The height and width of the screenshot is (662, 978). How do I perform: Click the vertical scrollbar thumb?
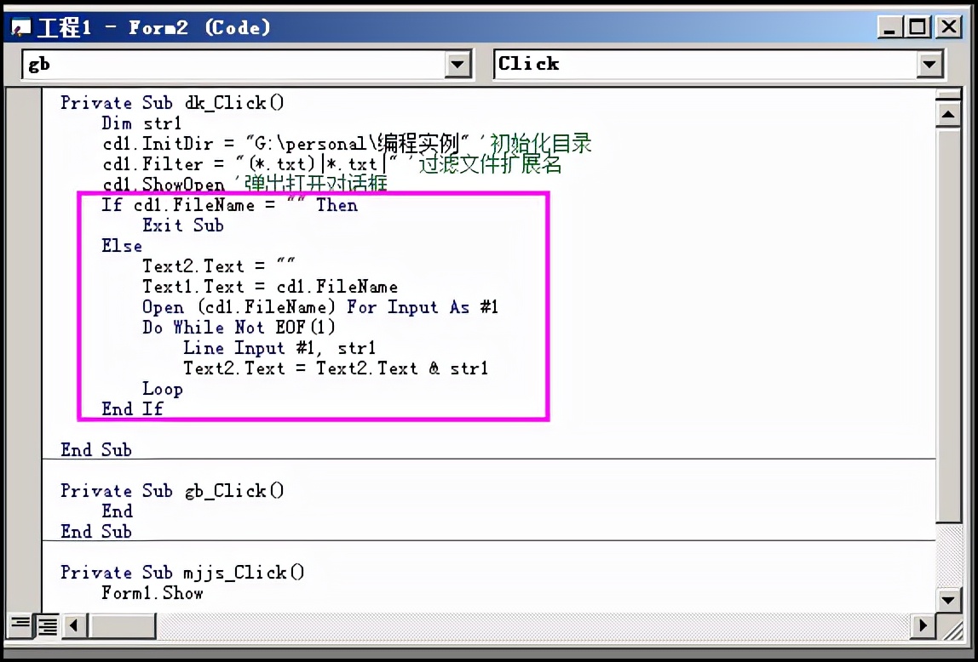[x=949, y=325]
